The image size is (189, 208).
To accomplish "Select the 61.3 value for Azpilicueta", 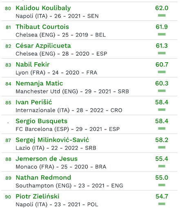I will (x=162, y=46).
